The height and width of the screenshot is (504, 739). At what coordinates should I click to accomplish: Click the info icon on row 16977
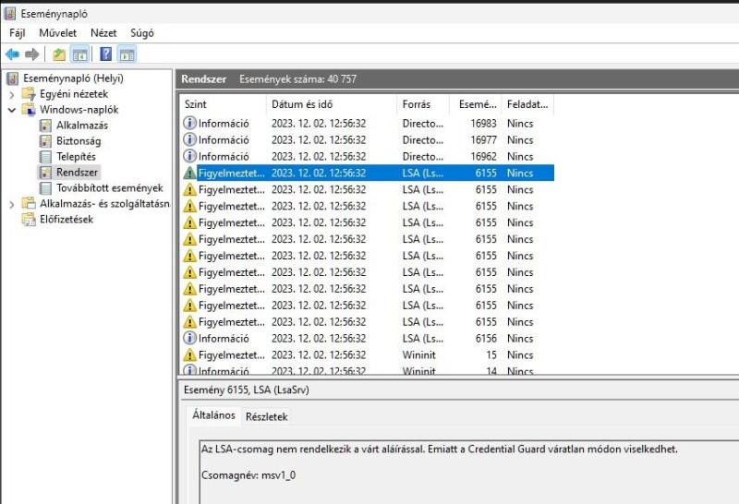pyautogui.click(x=189, y=139)
